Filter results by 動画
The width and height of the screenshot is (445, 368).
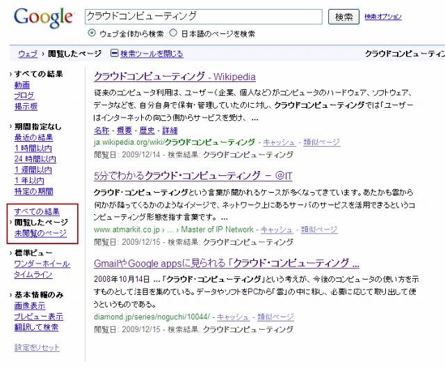22,85
